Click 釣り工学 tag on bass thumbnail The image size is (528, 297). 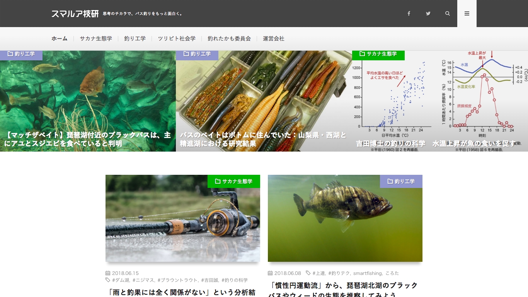click(x=401, y=181)
